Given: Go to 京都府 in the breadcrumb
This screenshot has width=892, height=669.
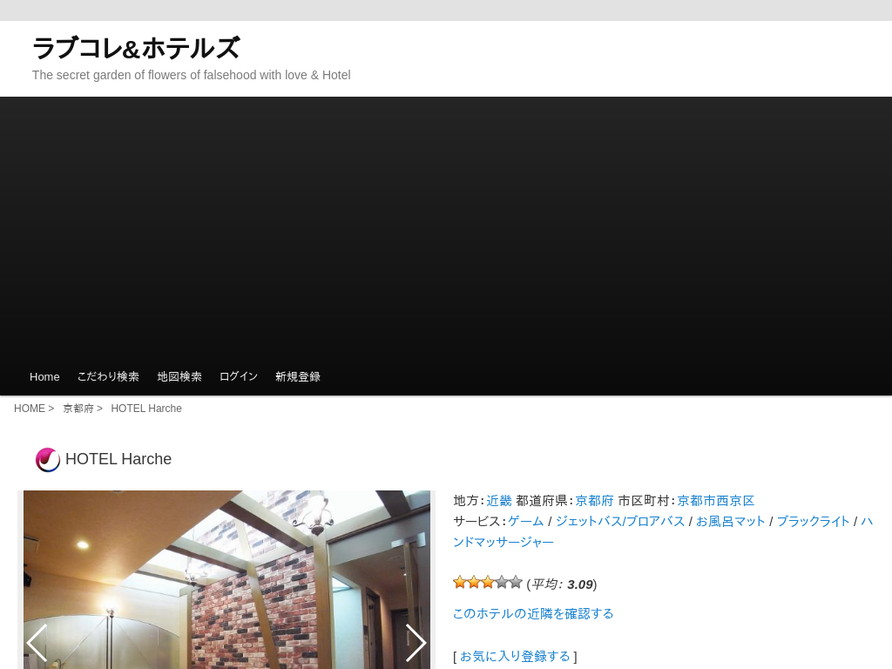Looking at the screenshot, I should (78, 409).
